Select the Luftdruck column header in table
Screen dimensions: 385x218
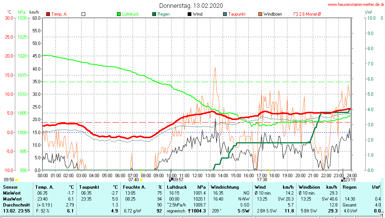click(x=176, y=187)
